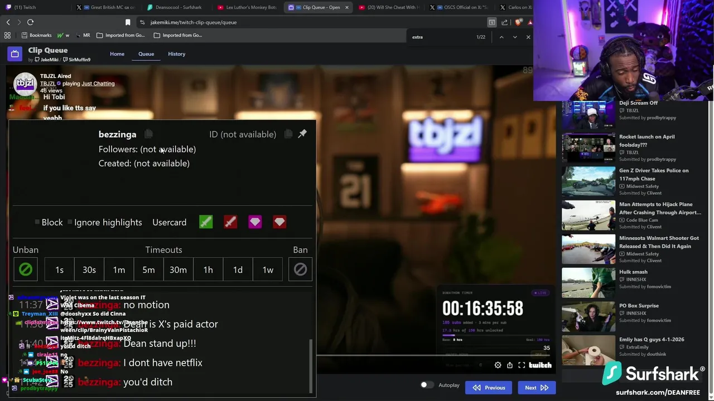Image resolution: width=714 pixels, height=401 pixels.
Task: Click the chat log scrollbar
Action: click(x=311, y=366)
